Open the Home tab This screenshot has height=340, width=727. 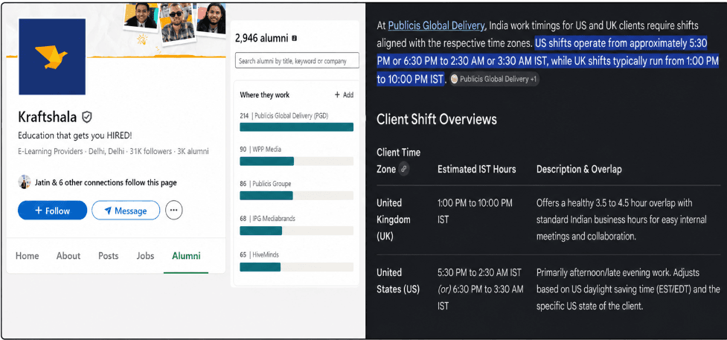tap(28, 256)
